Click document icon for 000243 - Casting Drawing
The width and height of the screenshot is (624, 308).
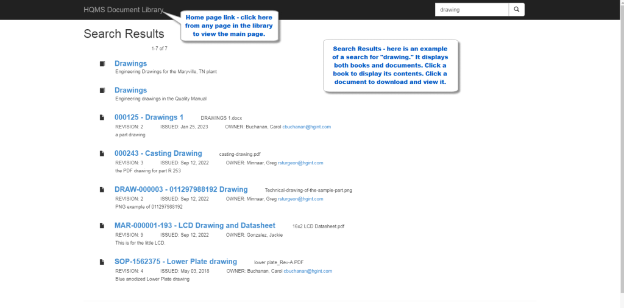click(x=102, y=153)
